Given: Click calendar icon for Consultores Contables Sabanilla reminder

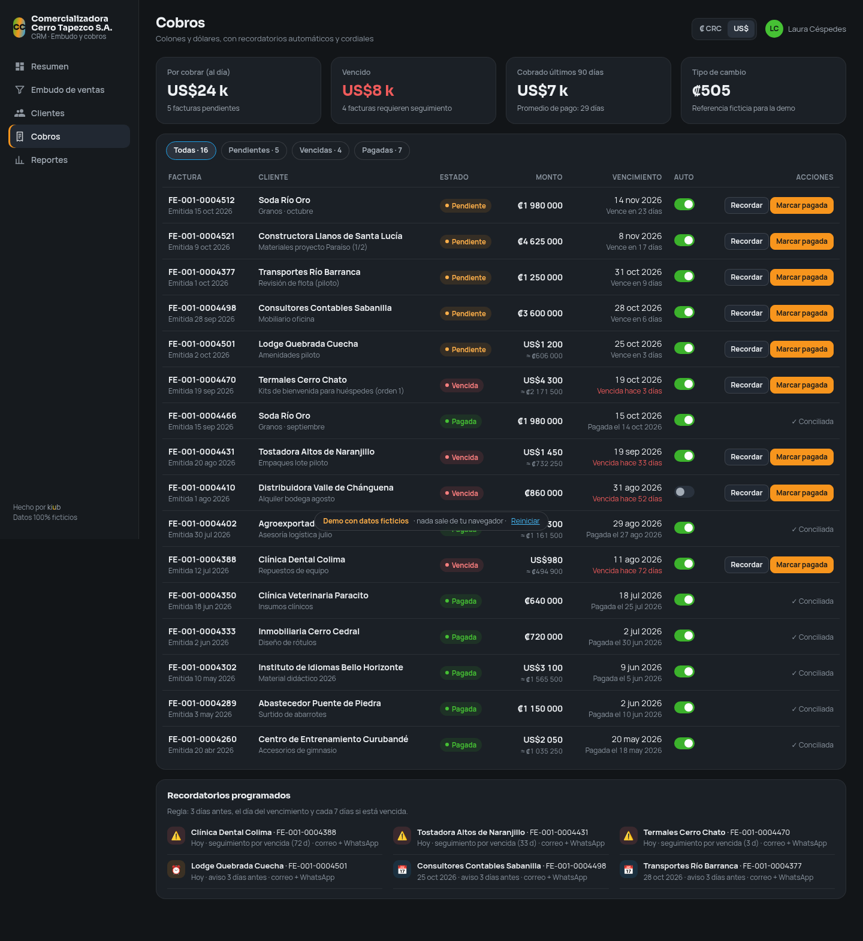Looking at the screenshot, I should (x=402, y=870).
